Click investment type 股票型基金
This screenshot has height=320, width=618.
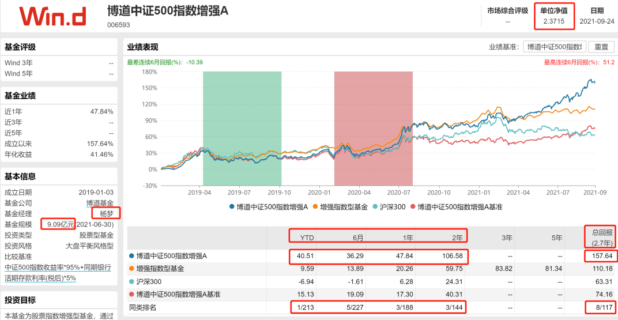[97, 235]
